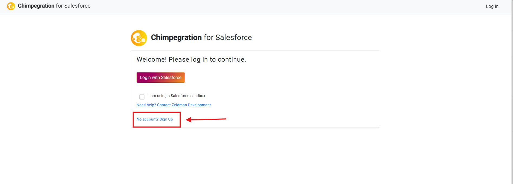513x184 pixels.
Task: Click bold 'Chimpegration' brand in the top bar
Action: tap(36, 6)
